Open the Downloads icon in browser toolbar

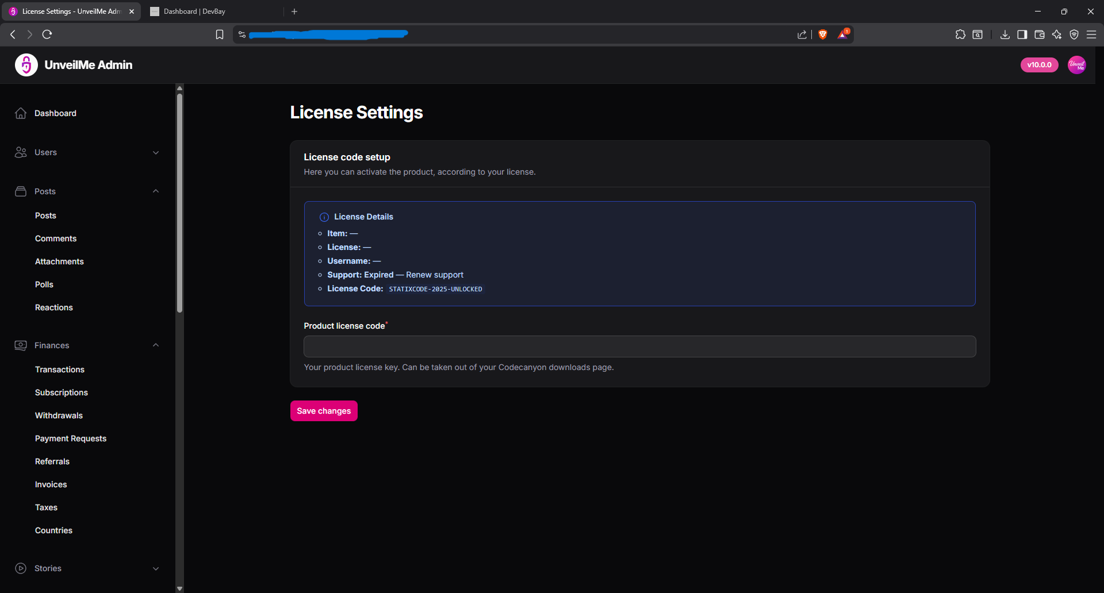tap(1005, 34)
